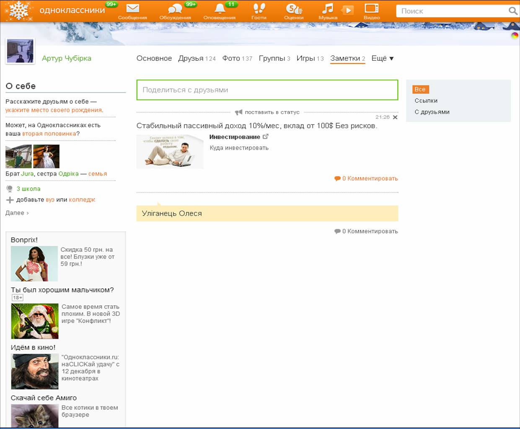Click the plus icon to add вуз

(x=10, y=200)
